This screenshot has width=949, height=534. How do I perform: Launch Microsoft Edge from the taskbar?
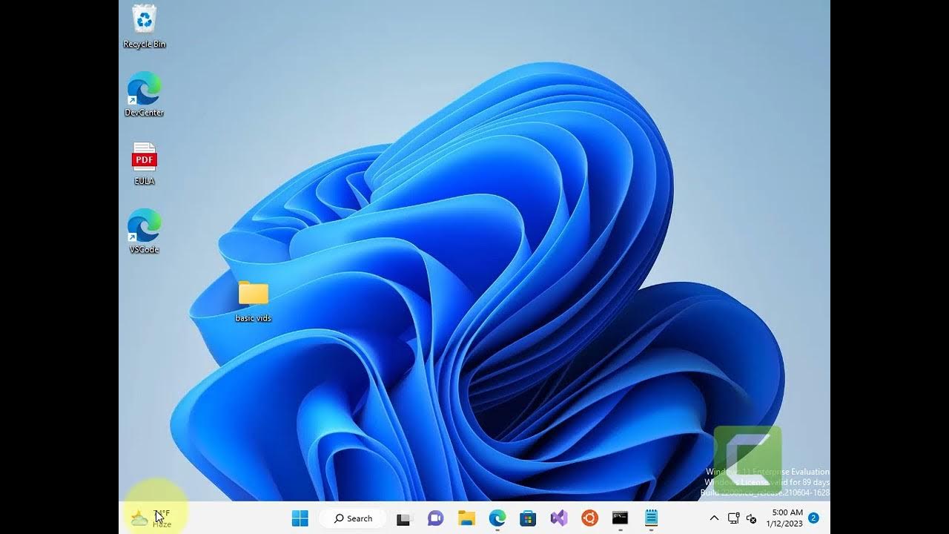(x=497, y=518)
